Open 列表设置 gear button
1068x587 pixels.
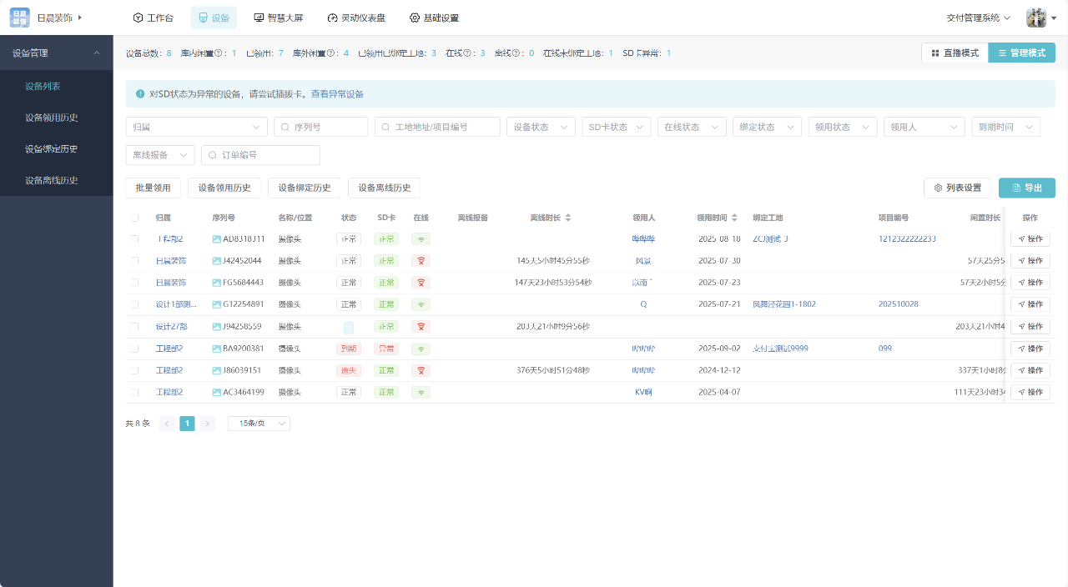[957, 188]
